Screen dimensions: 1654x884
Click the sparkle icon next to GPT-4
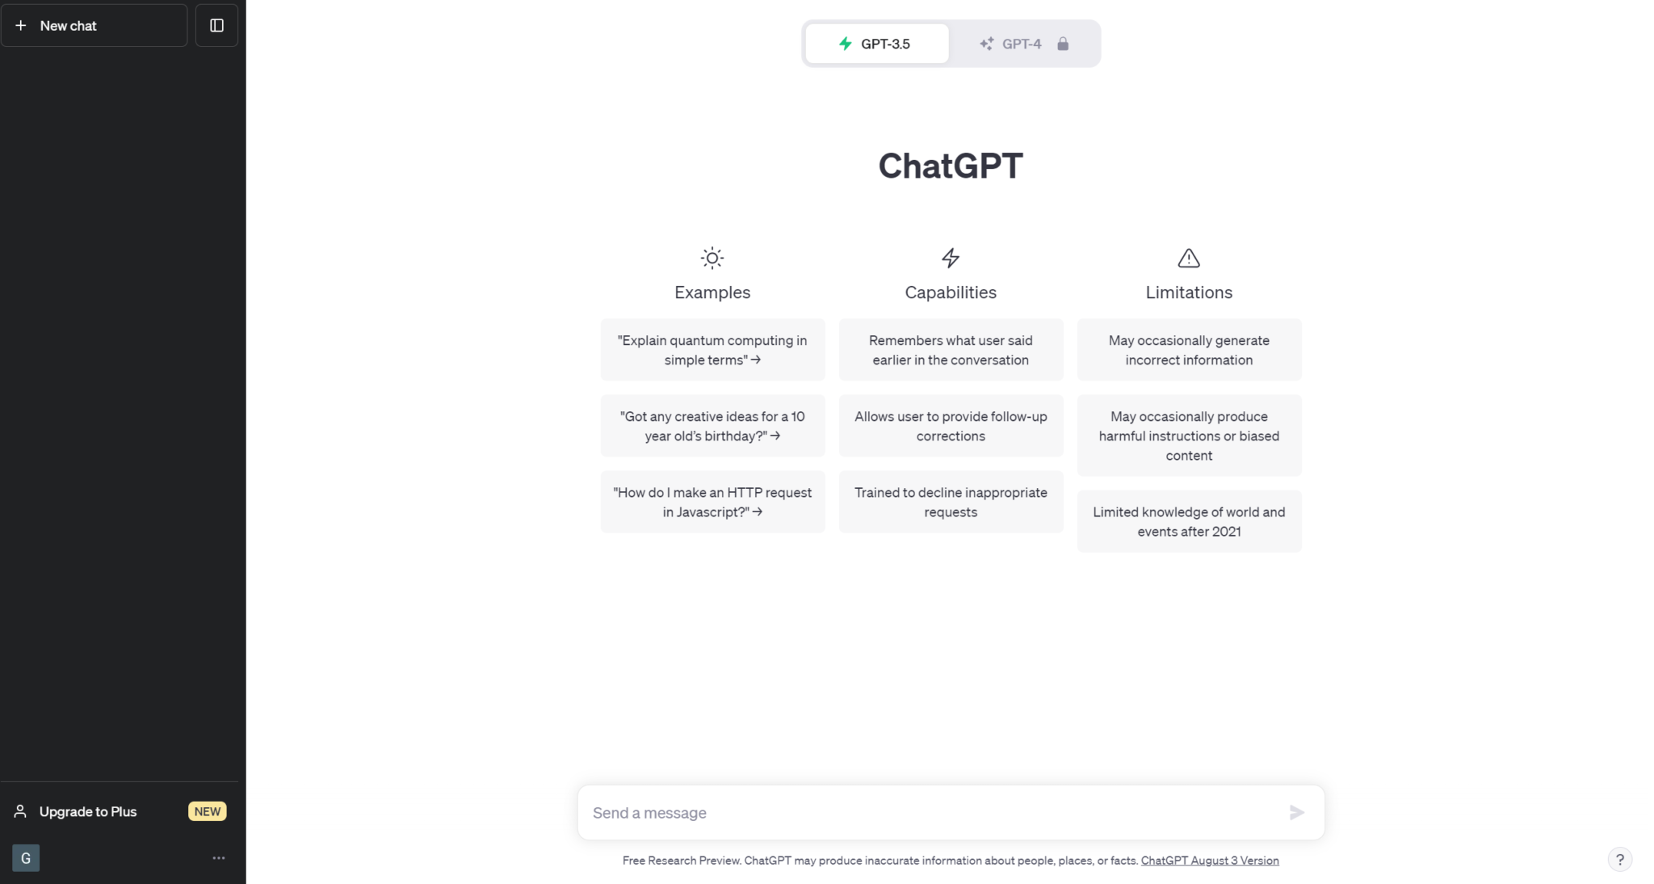(987, 44)
